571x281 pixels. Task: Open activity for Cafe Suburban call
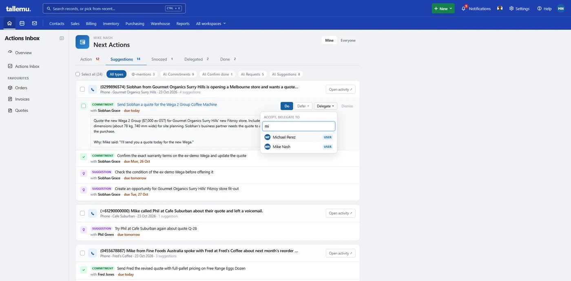pyautogui.click(x=341, y=213)
